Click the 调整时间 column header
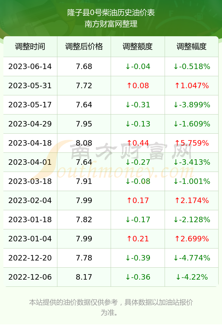 point(30,46)
